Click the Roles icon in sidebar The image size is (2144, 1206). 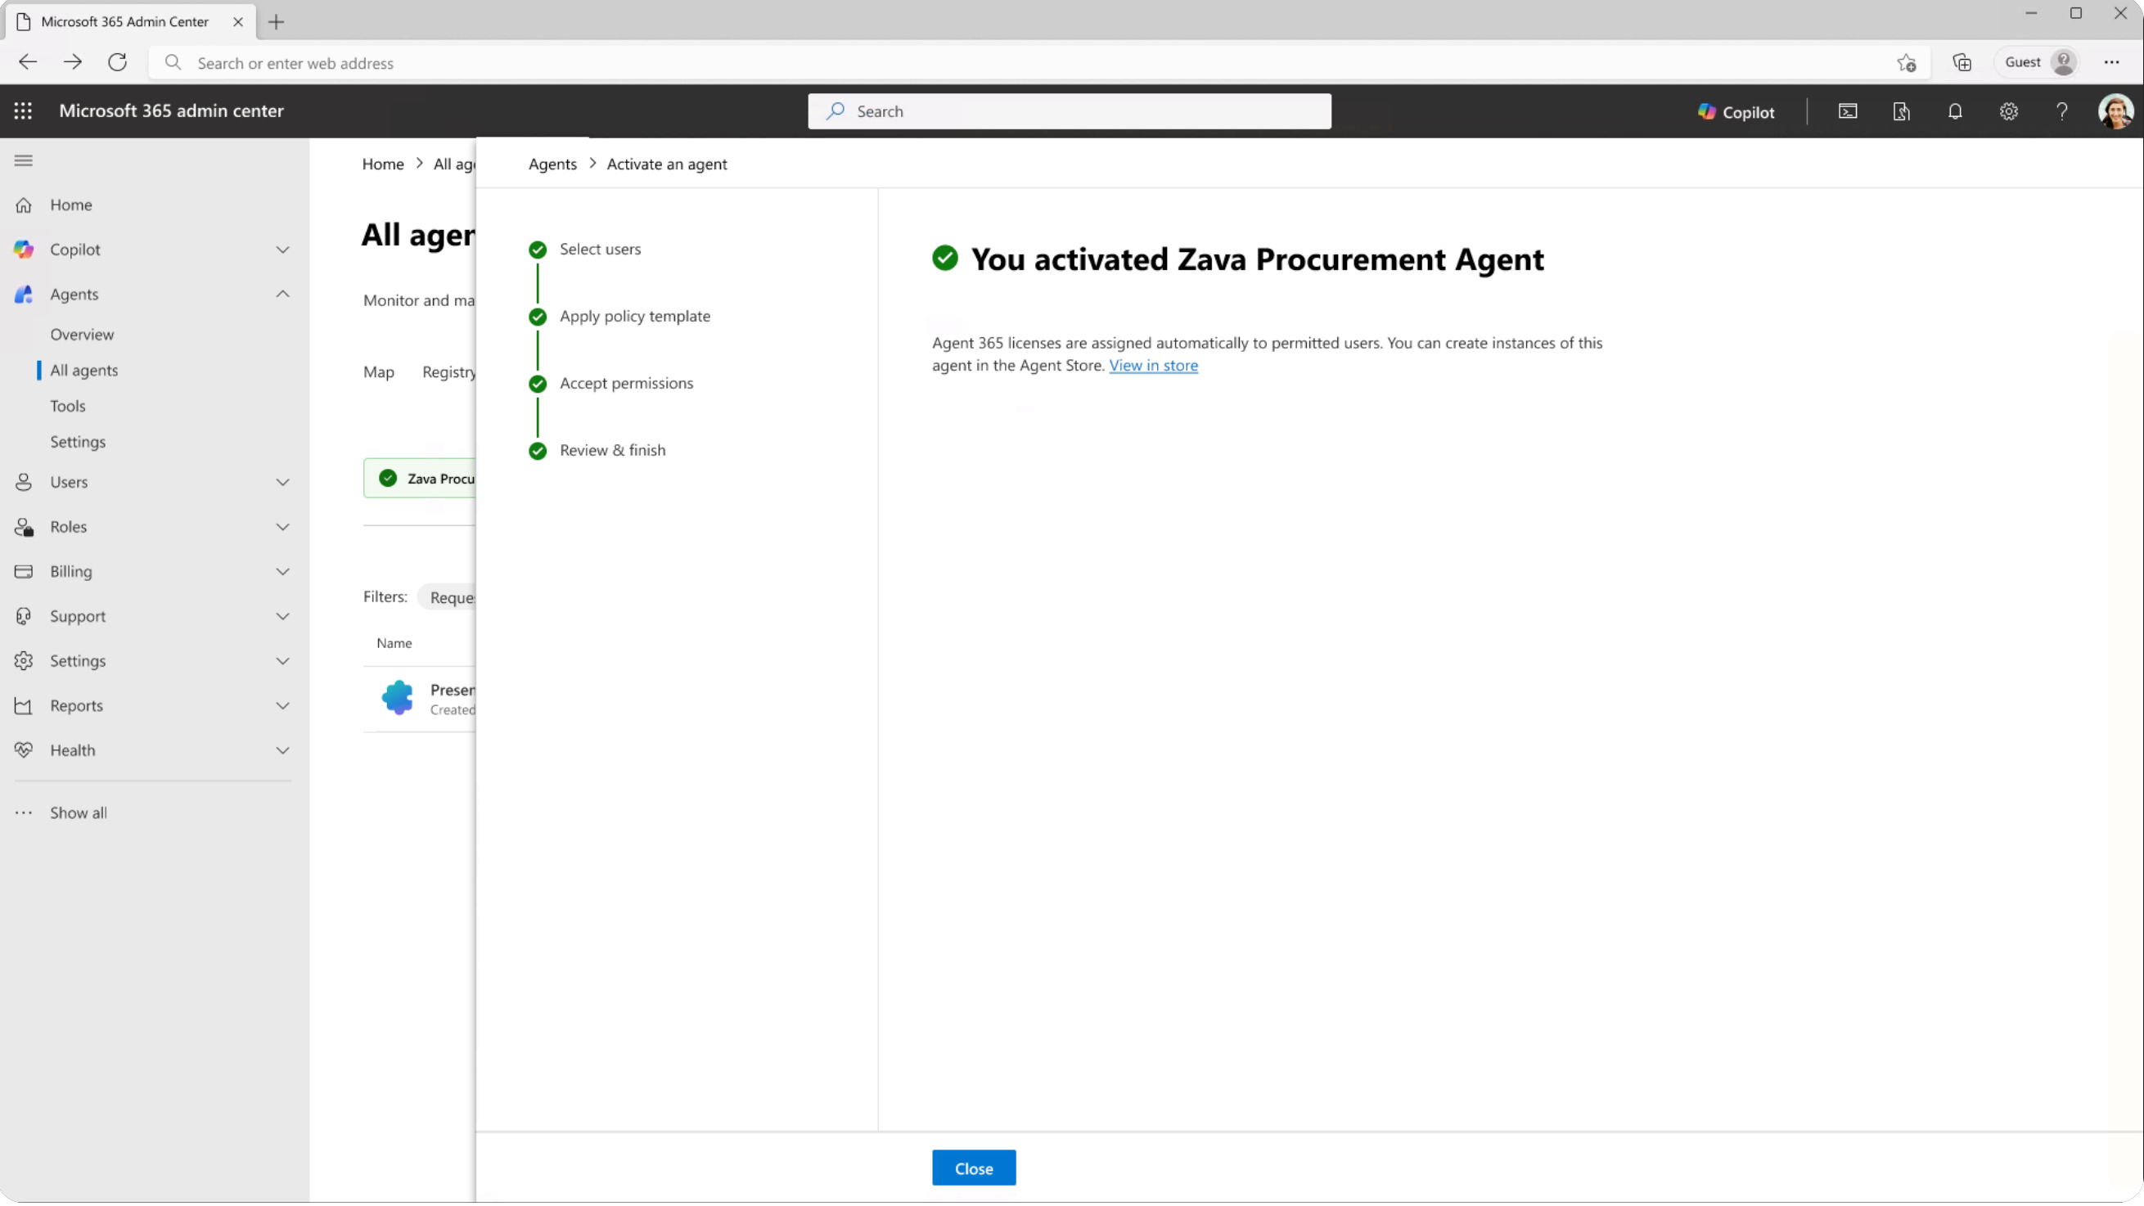(x=23, y=528)
